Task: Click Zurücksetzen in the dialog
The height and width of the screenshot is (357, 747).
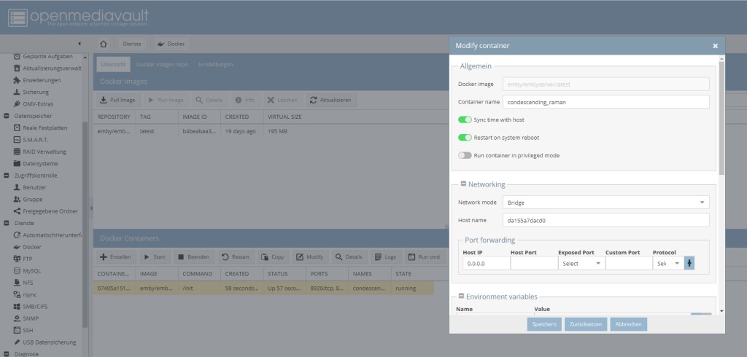Action: coord(586,324)
